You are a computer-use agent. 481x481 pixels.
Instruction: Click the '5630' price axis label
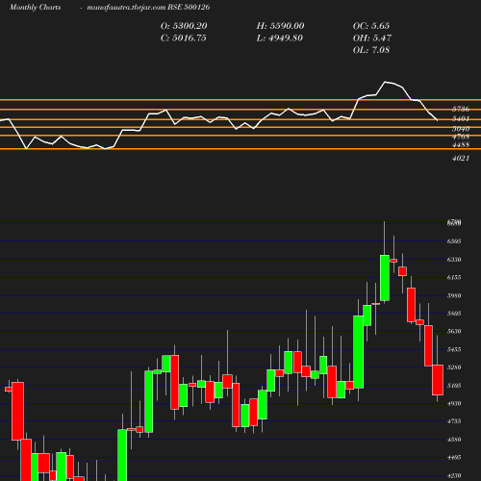coord(454,331)
